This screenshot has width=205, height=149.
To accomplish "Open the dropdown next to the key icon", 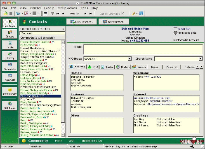I will (137, 14).
